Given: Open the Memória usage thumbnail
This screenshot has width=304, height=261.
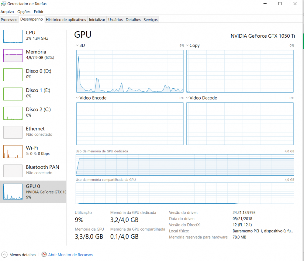Looking at the screenshot, I should [13, 56].
